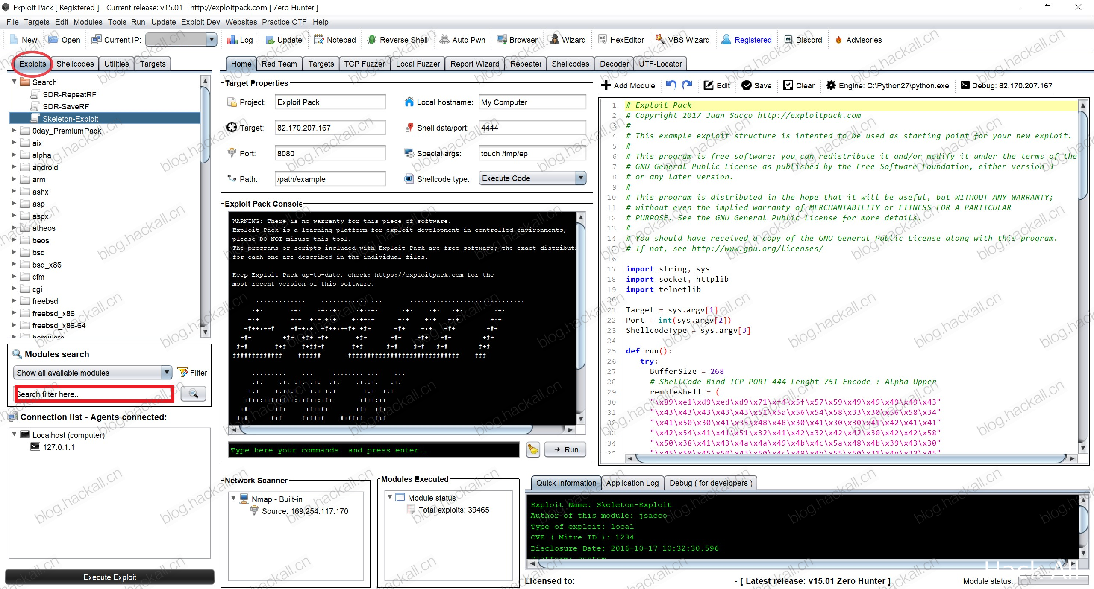This screenshot has height=589, width=1094.
Task: Open the Browser tool
Action: click(501, 40)
